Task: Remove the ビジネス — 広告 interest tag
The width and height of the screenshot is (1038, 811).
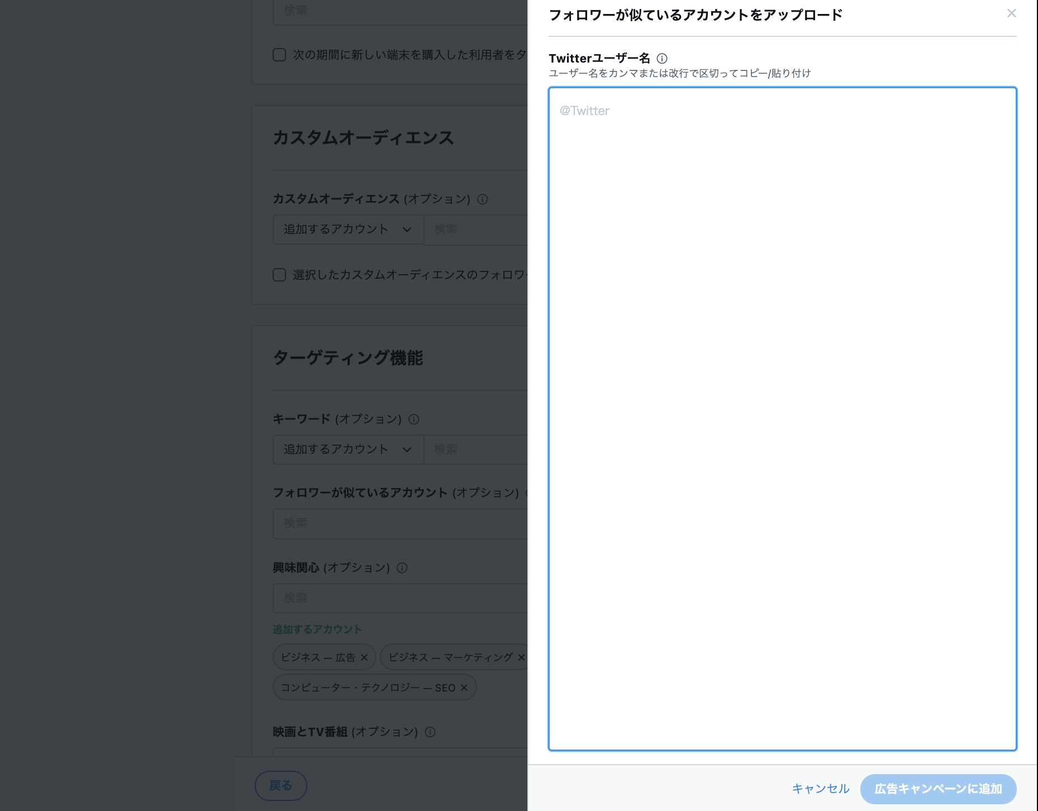Action: click(x=364, y=657)
